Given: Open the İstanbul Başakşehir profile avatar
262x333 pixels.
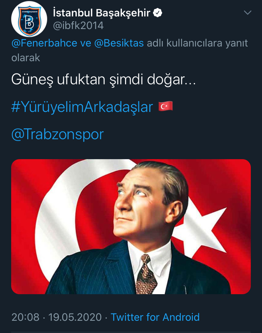Looking at the screenshot, I should pyautogui.click(x=29, y=19).
